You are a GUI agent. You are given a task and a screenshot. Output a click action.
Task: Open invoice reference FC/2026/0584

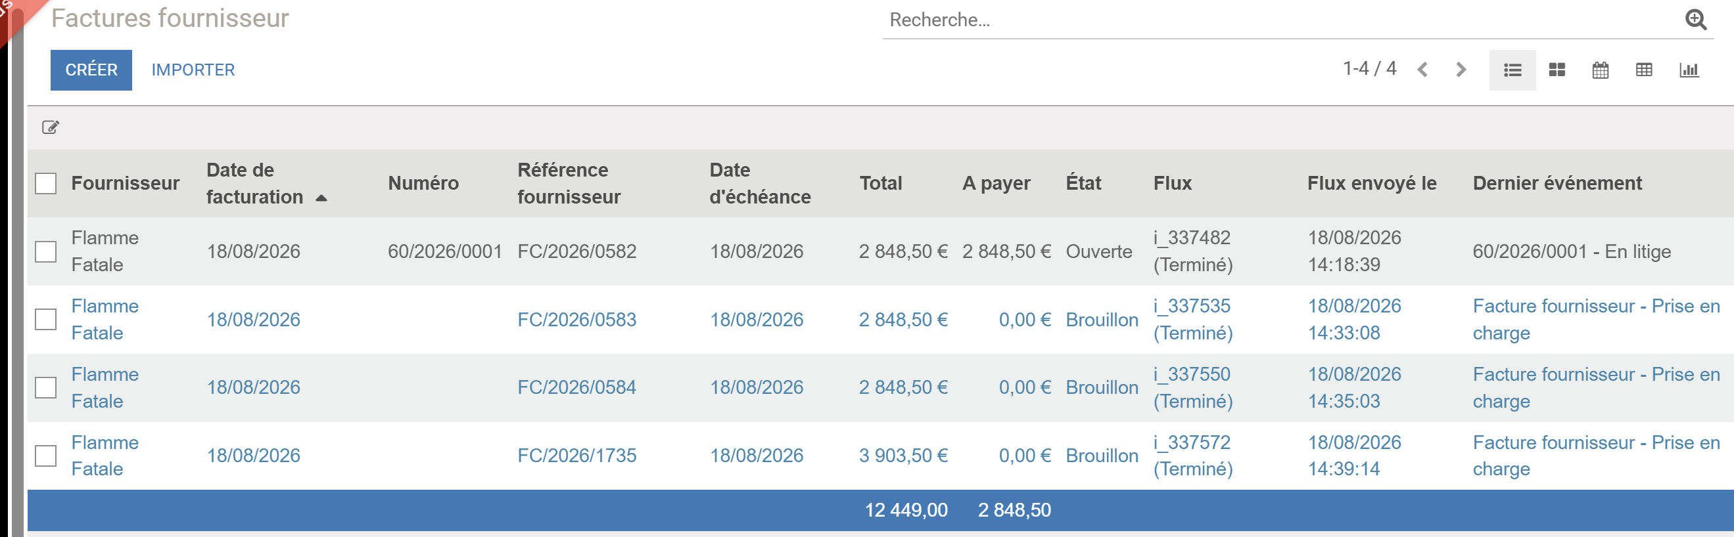point(576,388)
